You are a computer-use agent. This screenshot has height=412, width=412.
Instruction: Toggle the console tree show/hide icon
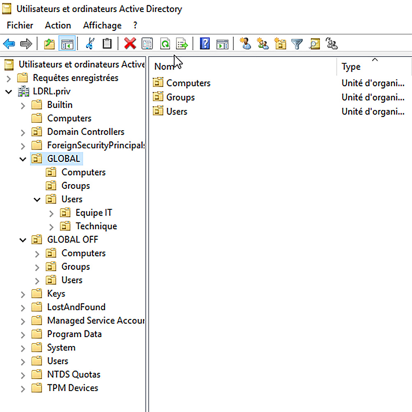click(x=67, y=44)
